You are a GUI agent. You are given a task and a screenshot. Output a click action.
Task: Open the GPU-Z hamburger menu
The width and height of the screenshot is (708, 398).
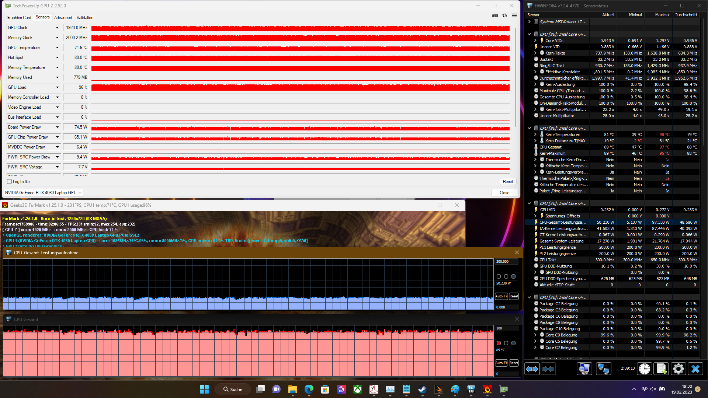coord(514,15)
